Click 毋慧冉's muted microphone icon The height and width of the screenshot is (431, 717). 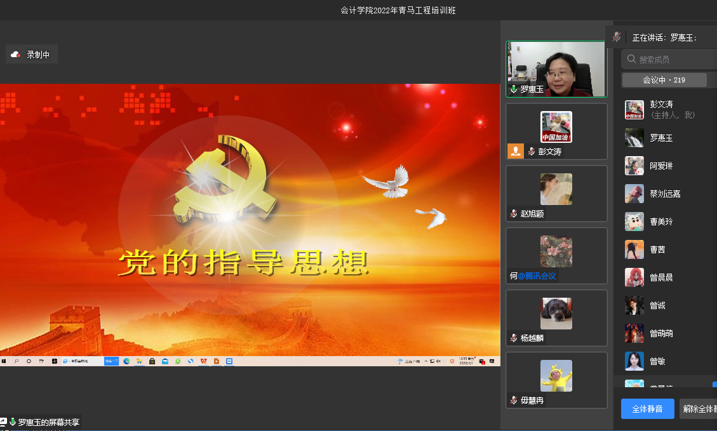513,401
